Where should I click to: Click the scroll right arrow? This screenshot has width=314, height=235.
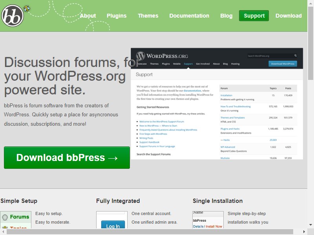pyautogui.click(x=304, y=232)
